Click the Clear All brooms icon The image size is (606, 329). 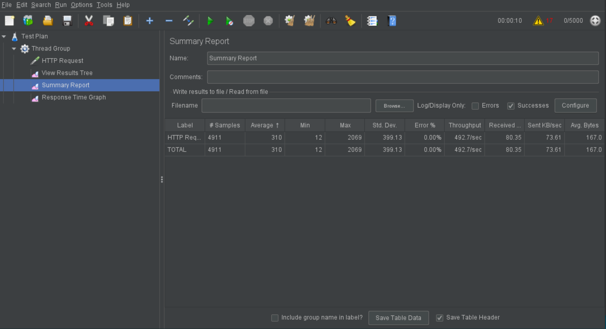(x=309, y=21)
